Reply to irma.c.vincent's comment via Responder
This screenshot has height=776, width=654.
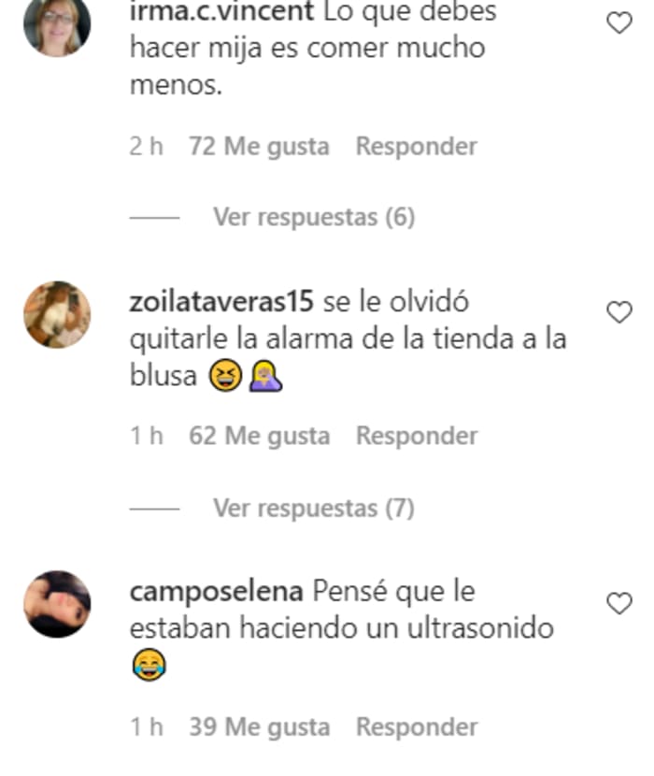[x=417, y=147]
